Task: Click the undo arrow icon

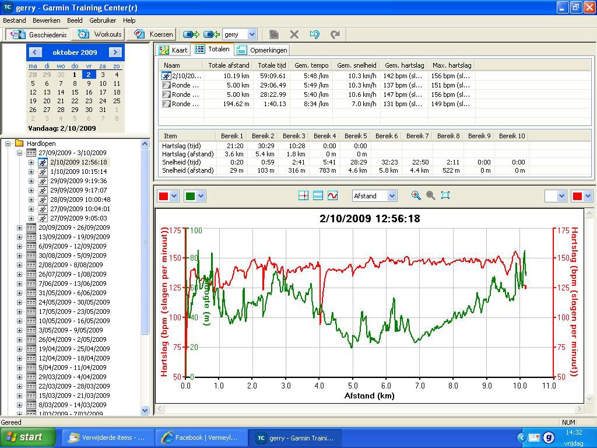Action: pyautogui.click(x=314, y=34)
